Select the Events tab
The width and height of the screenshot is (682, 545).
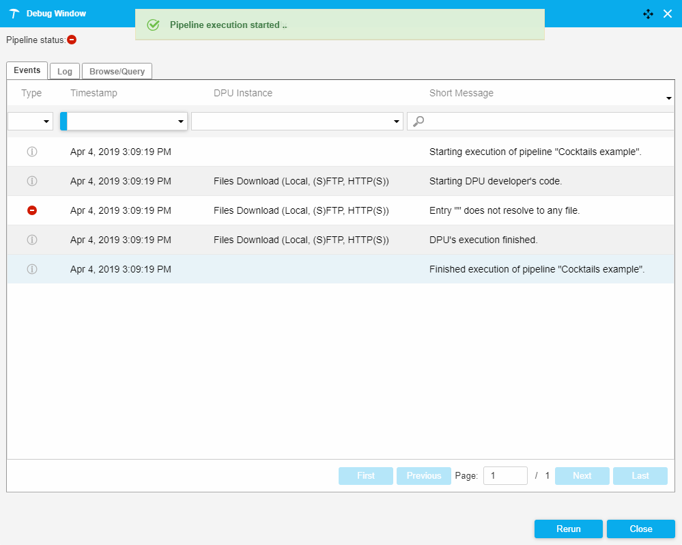[x=27, y=70]
